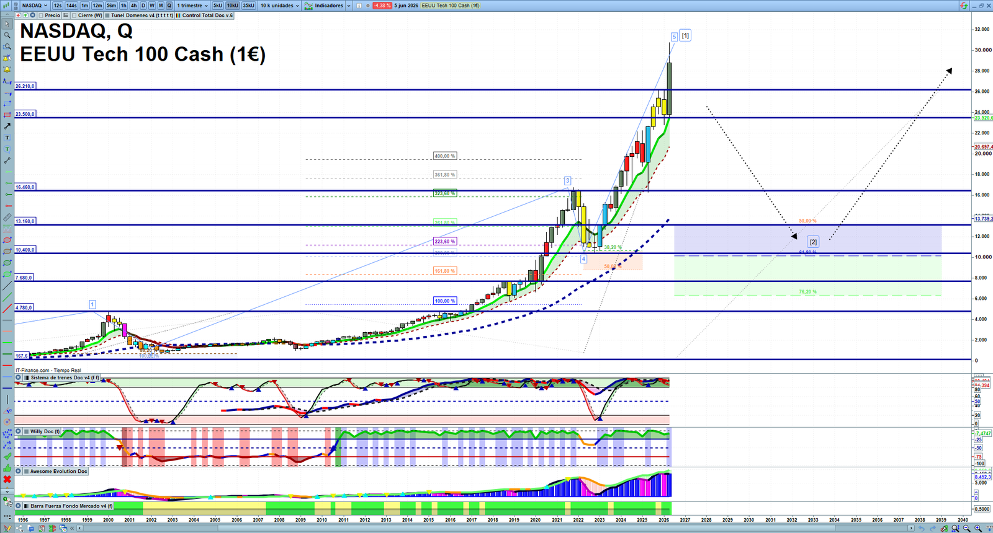
Task: Select the blue T text tool
Action: click(7, 138)
